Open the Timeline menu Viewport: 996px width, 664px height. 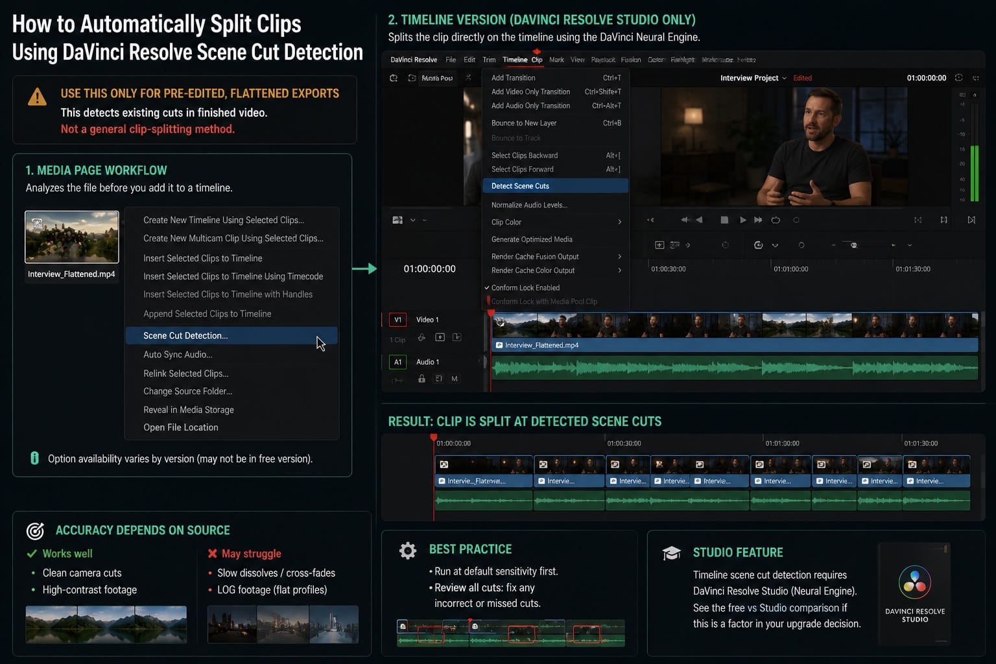[515, 60]
